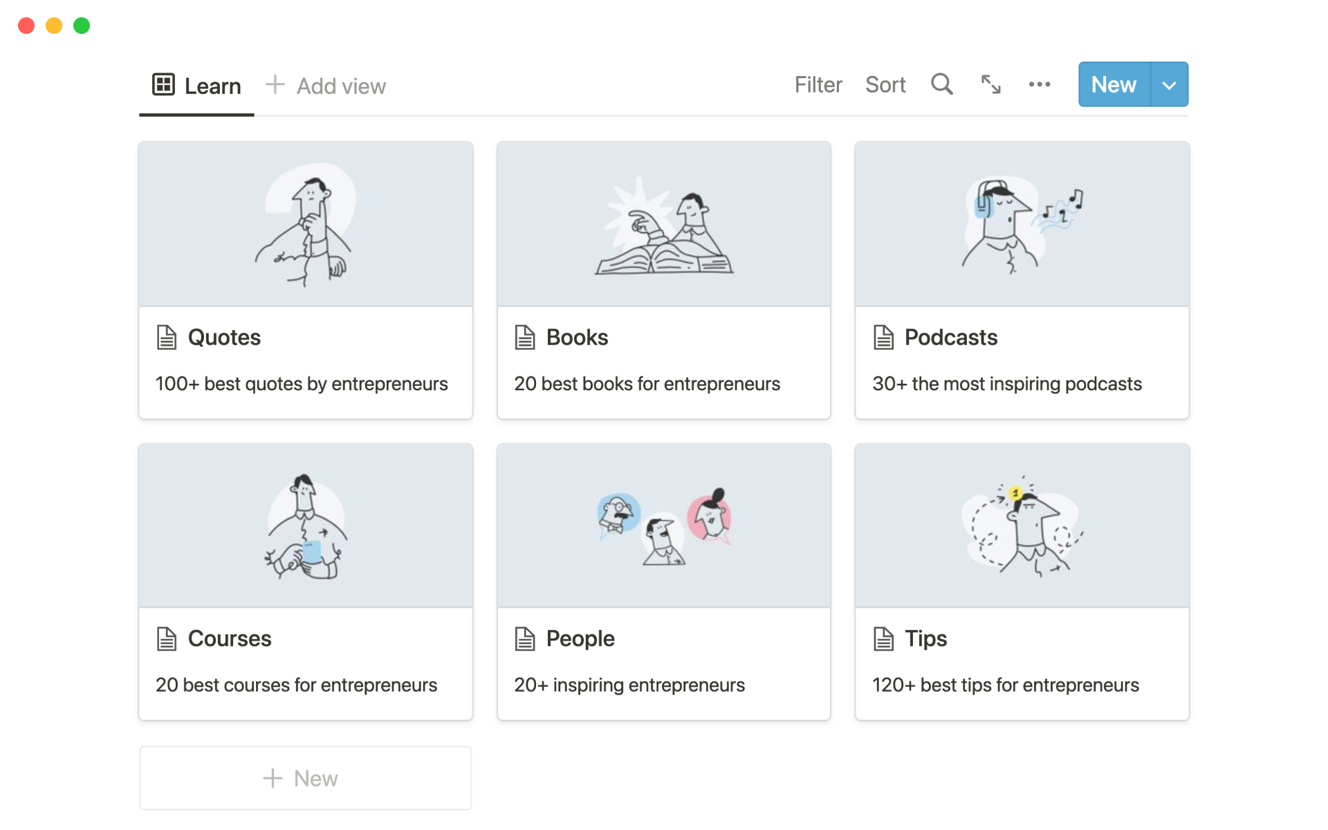Click Add view to create a view
1328x830 pixels.
(326, 86)
